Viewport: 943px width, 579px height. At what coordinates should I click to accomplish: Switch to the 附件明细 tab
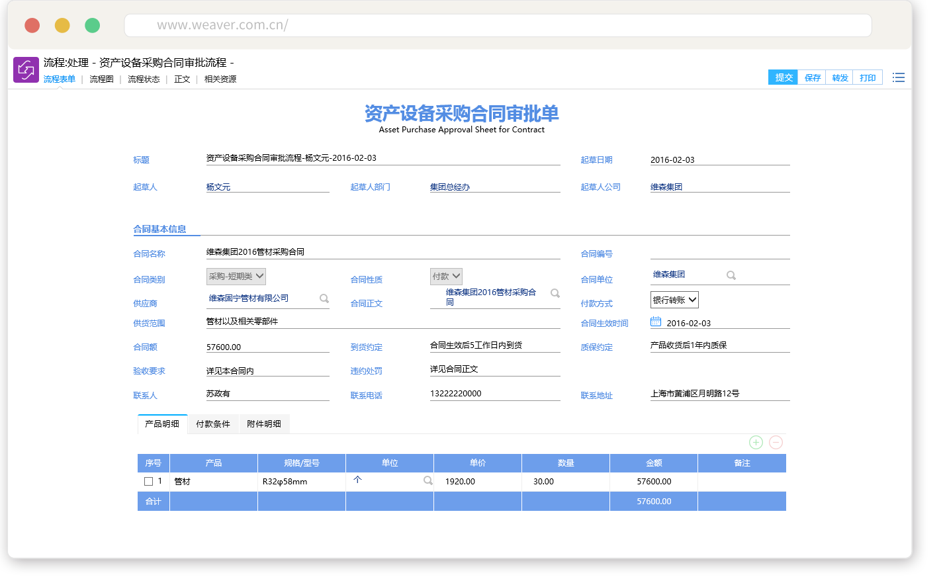(264, 424)
